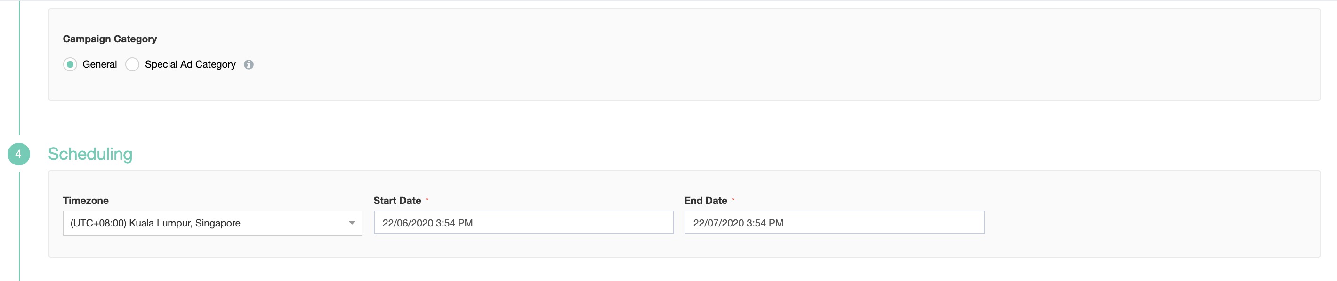Image resolution: width=1337 pixels, height=281 pixels.
Task: Click the info icon beside Special Ad Category
Action: coord(249,64)
